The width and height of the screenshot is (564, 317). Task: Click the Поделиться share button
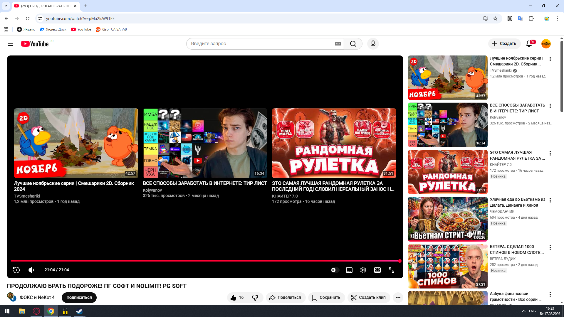pos(286,298)
